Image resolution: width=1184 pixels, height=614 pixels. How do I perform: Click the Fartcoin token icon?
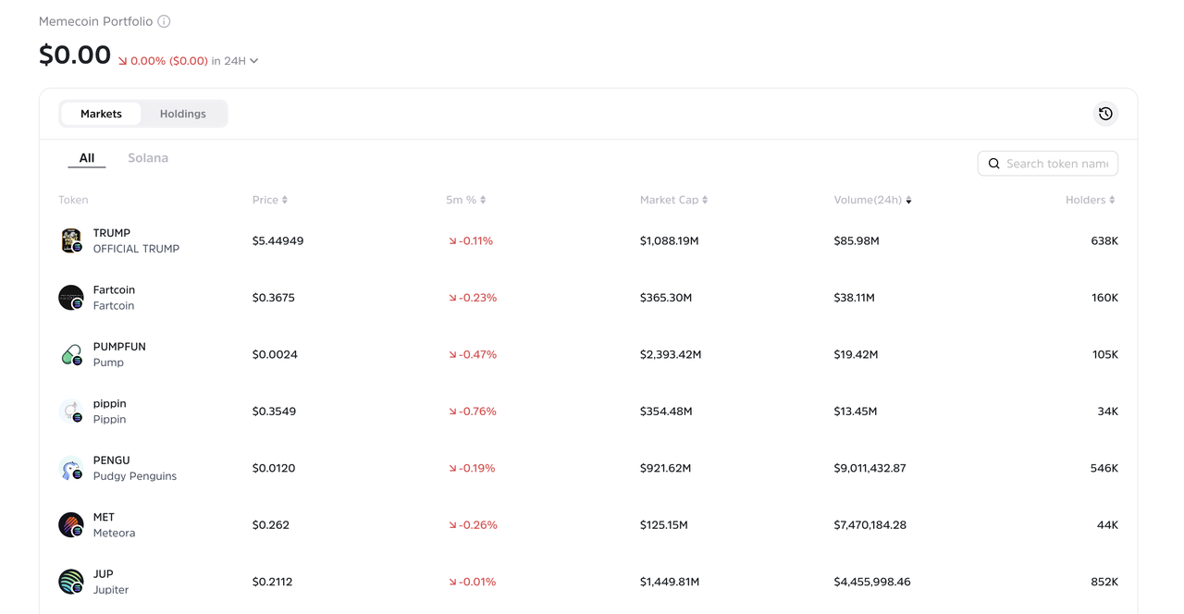(71, 298)
